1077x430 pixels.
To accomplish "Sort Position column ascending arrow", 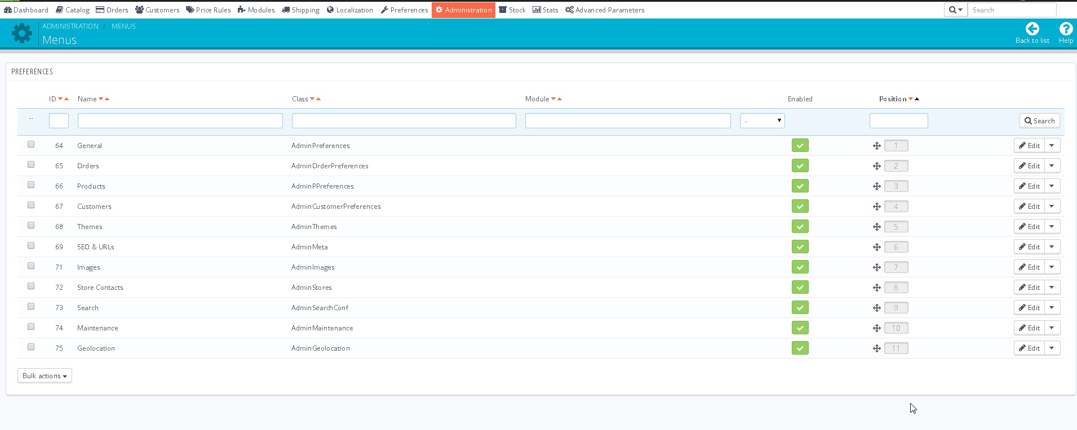I will 917,99.
